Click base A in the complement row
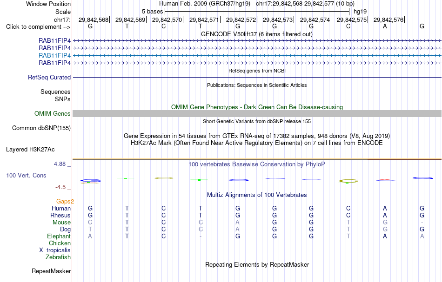442x282 pixels. click(x=385, y=26)
